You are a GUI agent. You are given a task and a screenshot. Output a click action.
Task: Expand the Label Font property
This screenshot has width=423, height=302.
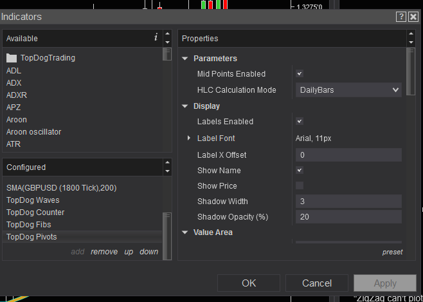189,138
